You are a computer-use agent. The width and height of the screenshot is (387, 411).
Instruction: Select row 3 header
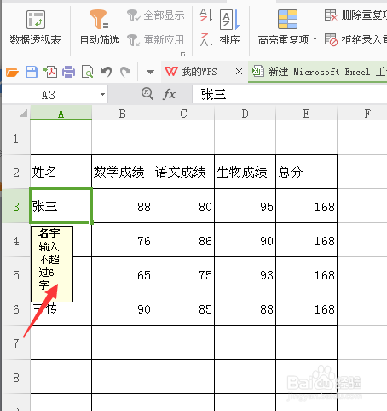(x=15, y=206)
